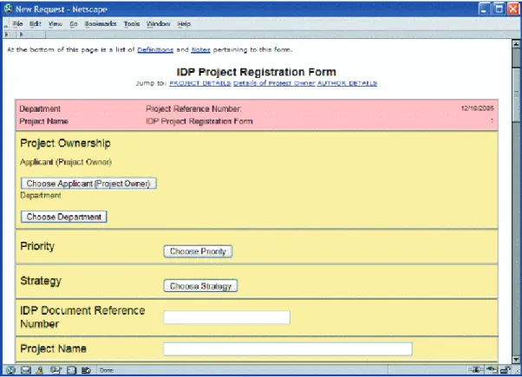Open Mail envelope icon in status bar

(x=26, y=370)
